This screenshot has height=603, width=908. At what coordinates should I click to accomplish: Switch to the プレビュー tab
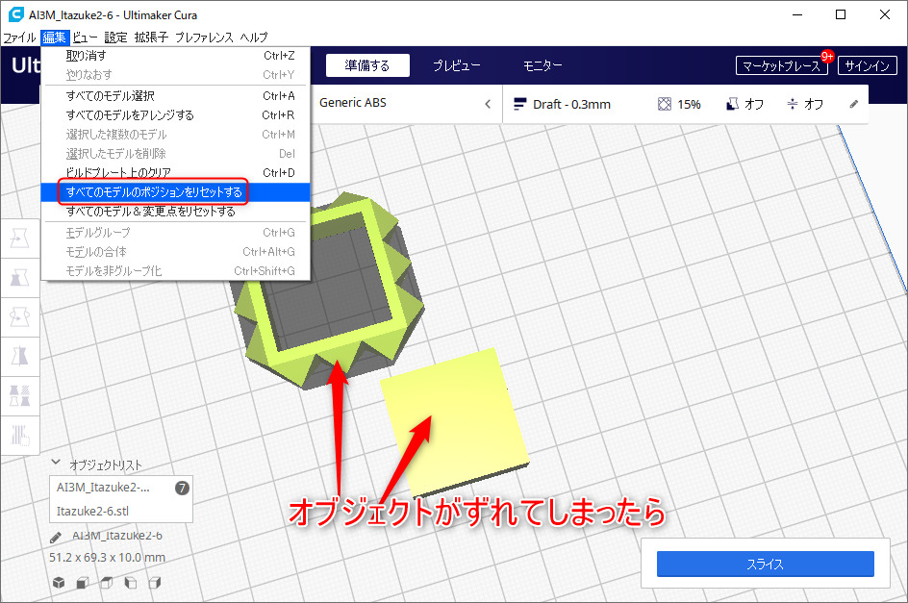456,65
